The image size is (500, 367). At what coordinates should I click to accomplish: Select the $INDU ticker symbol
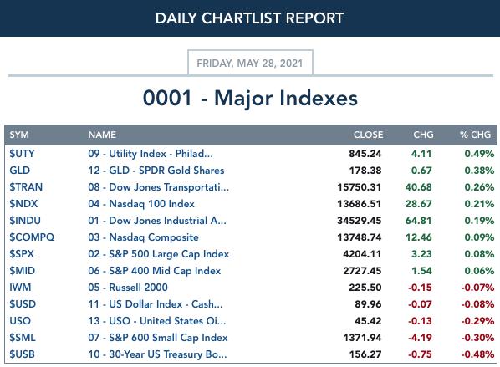(x=25, y=221)
